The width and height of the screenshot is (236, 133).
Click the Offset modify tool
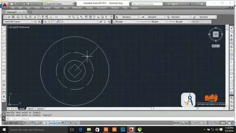pyautogui.click(x=232, y=40)
